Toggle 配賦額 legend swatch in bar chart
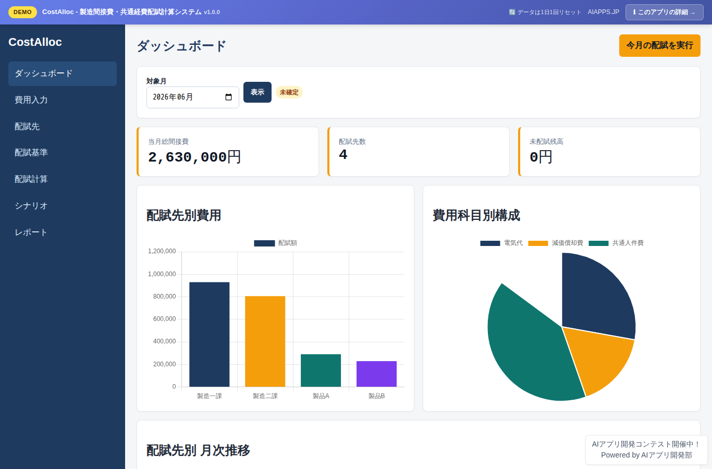The height and width of the screenshot is (469, 712). pyautogui.click(x=264, y=243)
